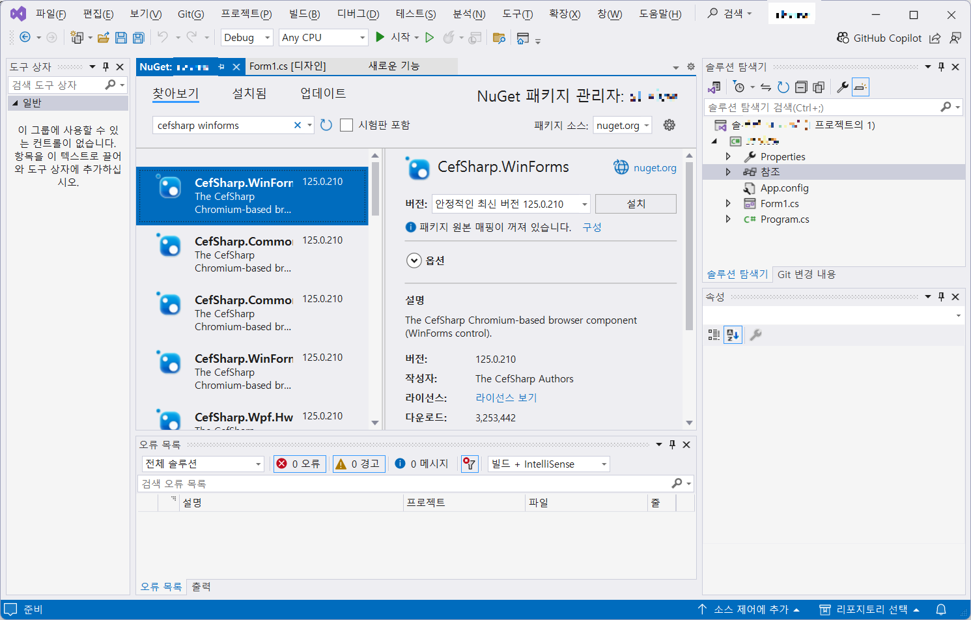Click categorized view icon in Properties panel
The height and width of the screenshot is (620, 971).
pyautogui.click(x=714, y=335)
